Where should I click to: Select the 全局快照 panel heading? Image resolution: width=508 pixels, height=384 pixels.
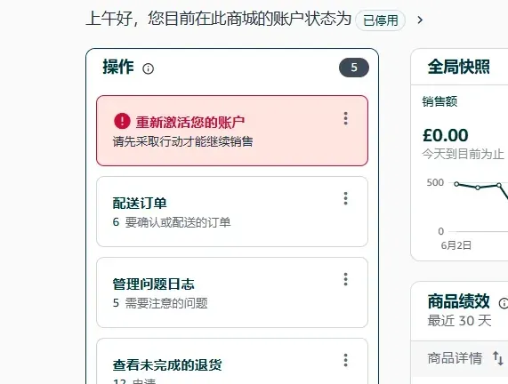458,67
